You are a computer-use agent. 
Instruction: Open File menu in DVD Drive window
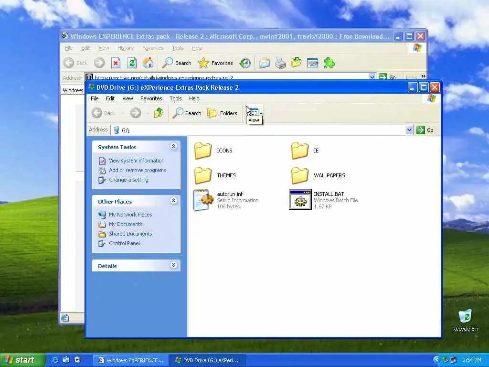coord(95,98)
